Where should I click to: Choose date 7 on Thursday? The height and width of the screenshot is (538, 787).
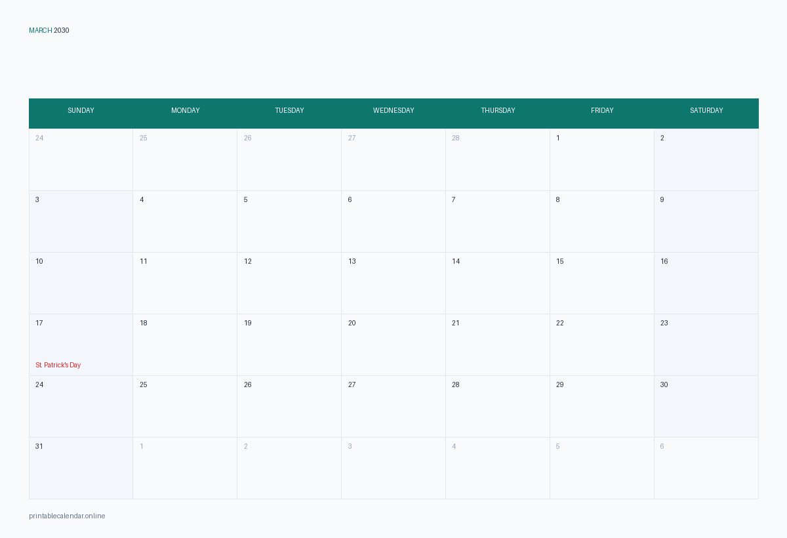tap(498, 221)
